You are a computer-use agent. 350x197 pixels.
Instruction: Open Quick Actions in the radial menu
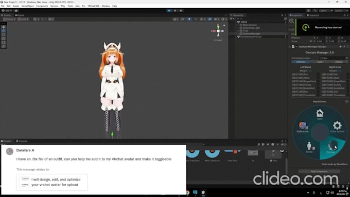(x=337, y=127)
